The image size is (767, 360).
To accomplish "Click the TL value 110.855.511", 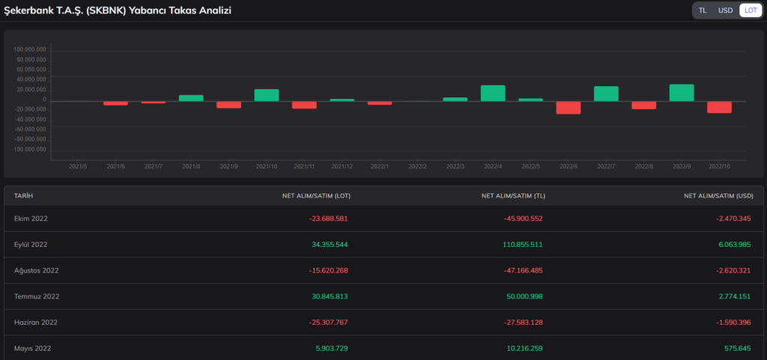I will coord(522,244).
